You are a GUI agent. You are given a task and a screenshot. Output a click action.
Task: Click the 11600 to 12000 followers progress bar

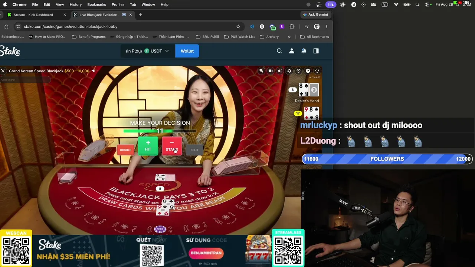pos(387,159)
